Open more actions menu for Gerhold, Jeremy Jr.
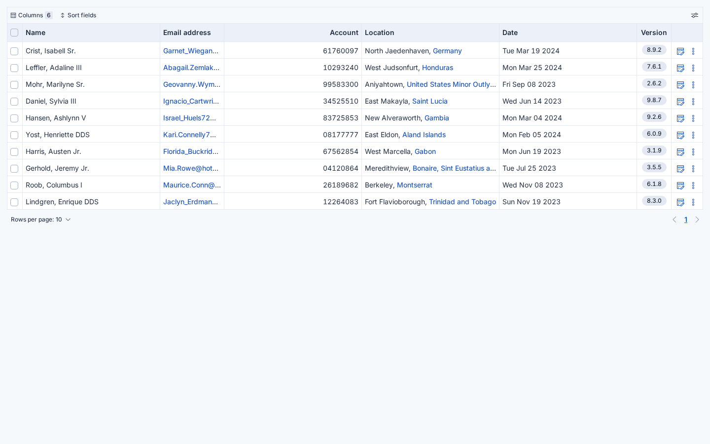This screenshot has height=444, width=710. (x=693, y=169)
